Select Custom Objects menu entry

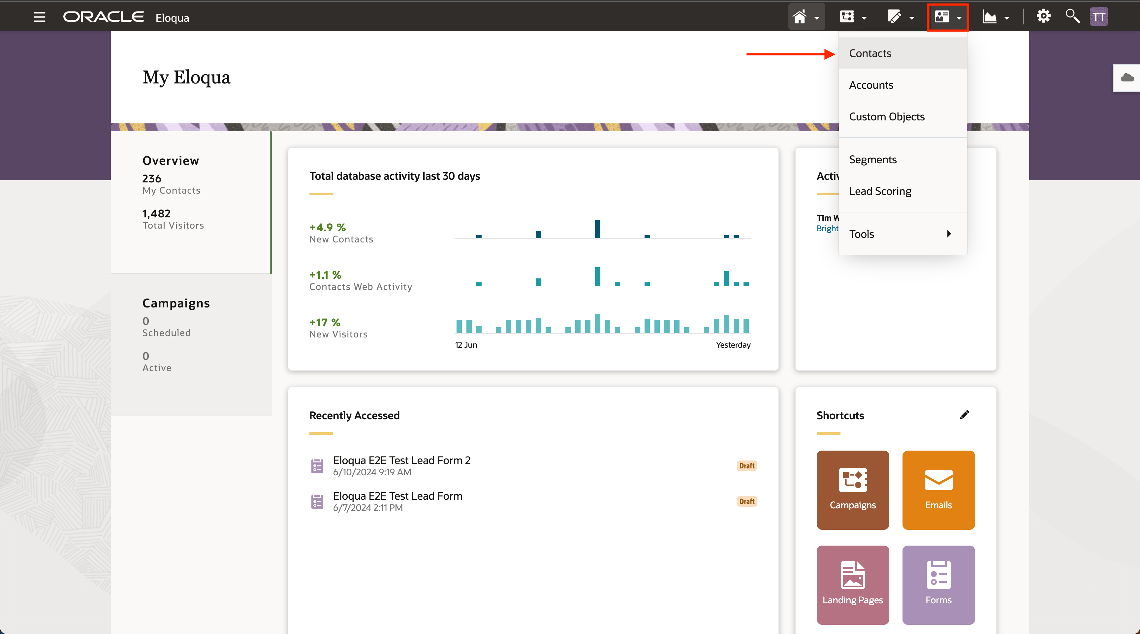[886, 117]
